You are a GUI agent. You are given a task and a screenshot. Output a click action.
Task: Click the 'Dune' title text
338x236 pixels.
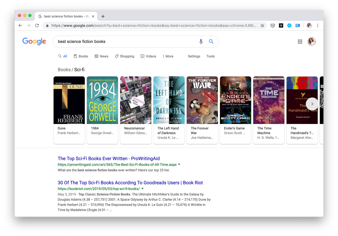pyautogui.click(x=62, y=128)
